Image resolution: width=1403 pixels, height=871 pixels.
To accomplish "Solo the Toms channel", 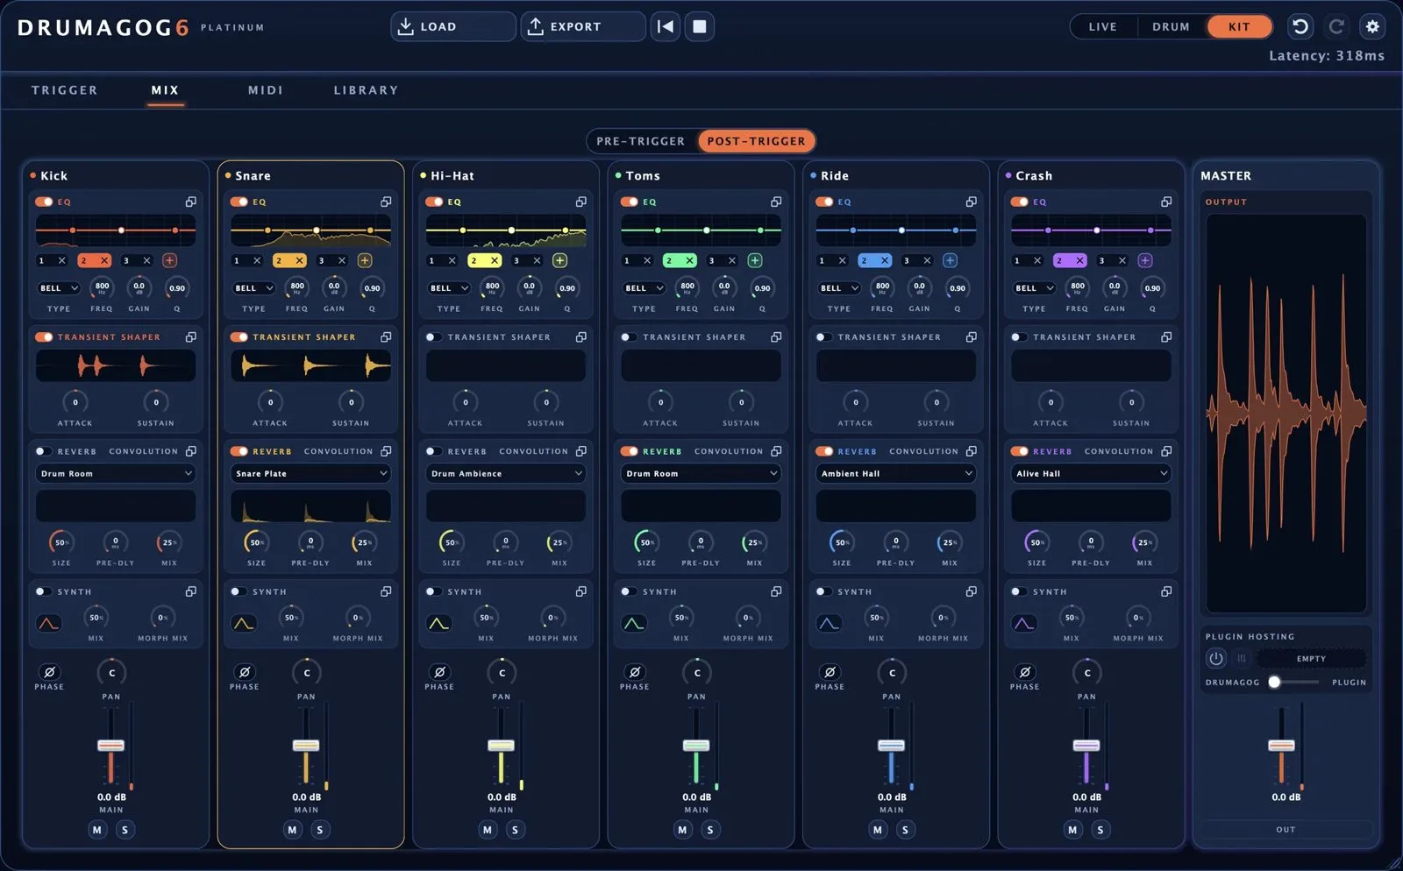I will [x=710, y=830].
